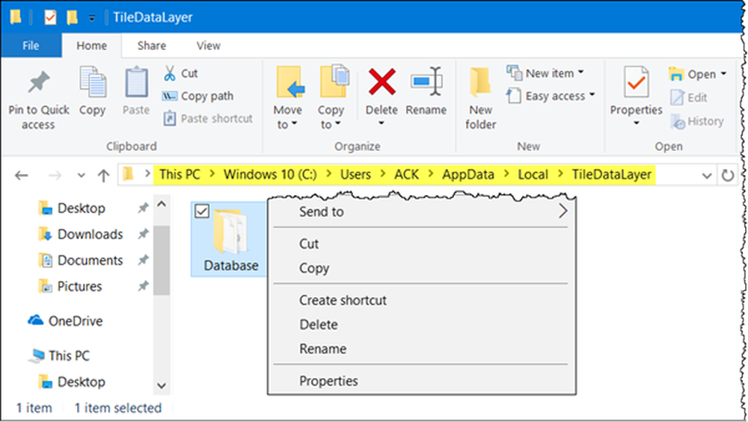
Task: Open recent locations dropdown arrow
Action: 82,176
